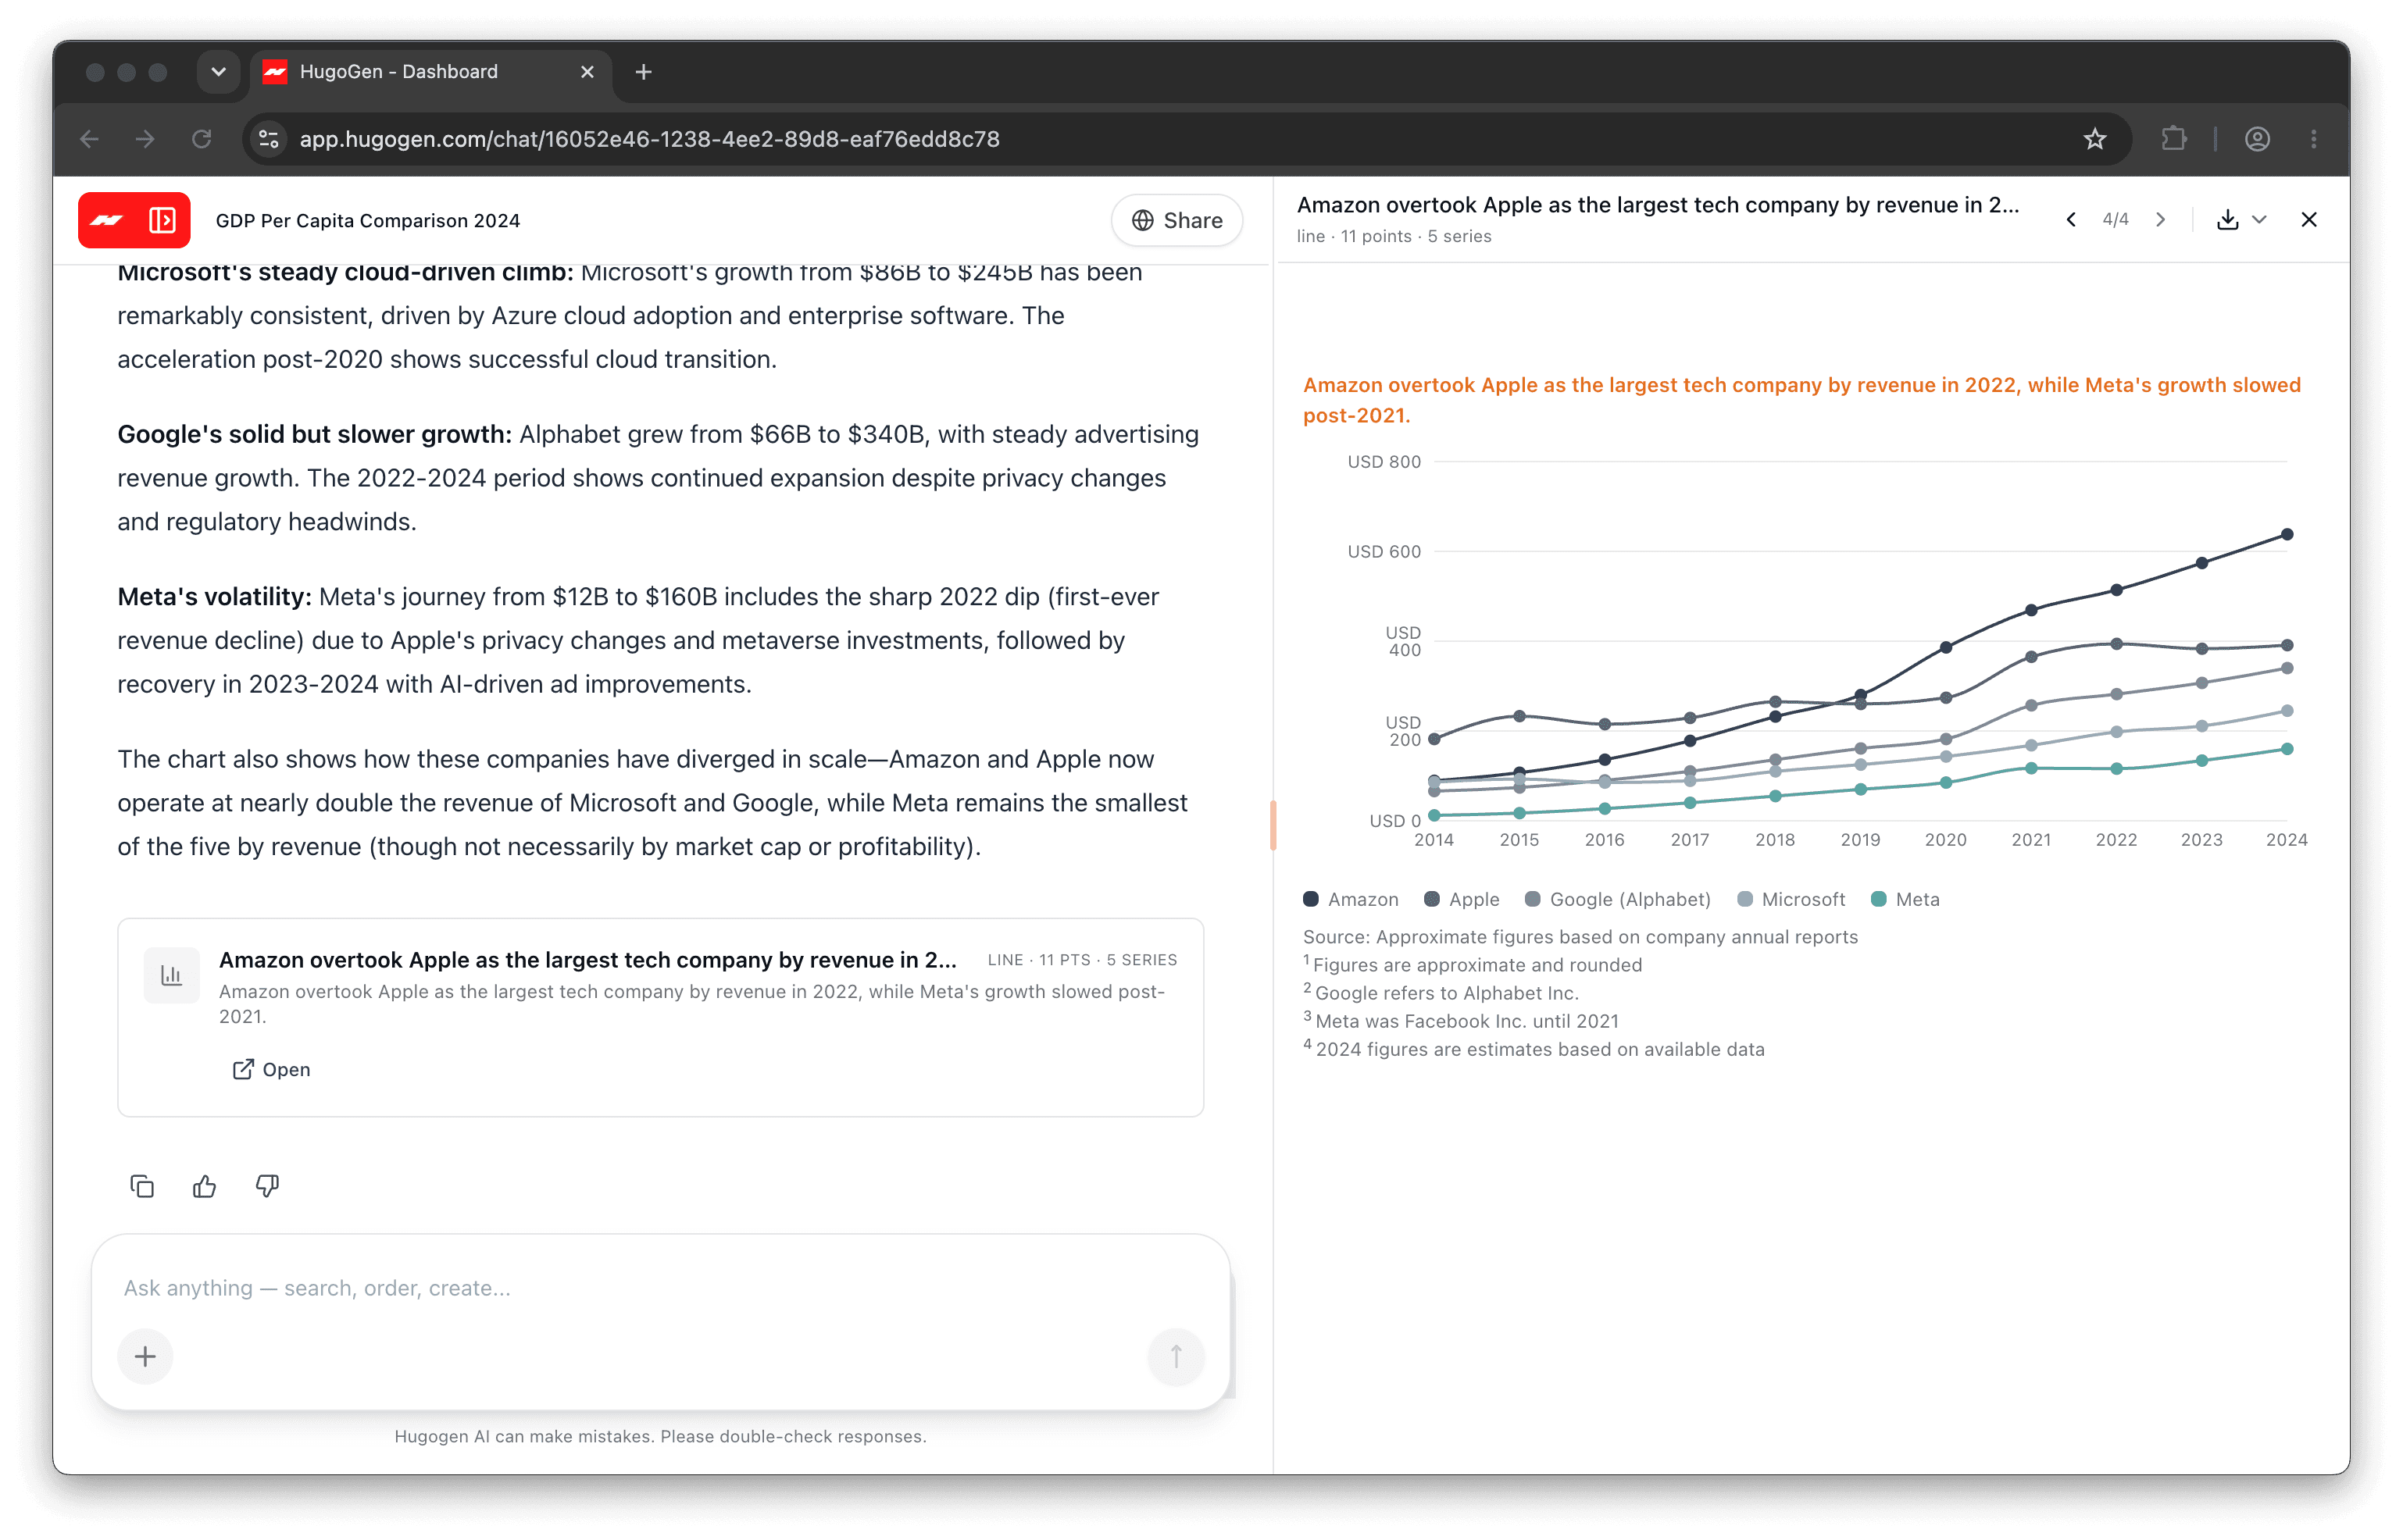This screenshot has width=2403, height=1540.
Task: Reload the current page
Action: (202, 139)
